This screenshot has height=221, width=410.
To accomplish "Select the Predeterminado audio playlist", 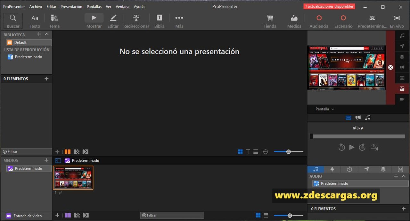I will pyautogui.click(x=360, y=183).
